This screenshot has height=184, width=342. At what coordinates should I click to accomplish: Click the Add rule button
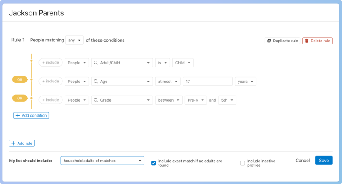[x=22, y=143]
